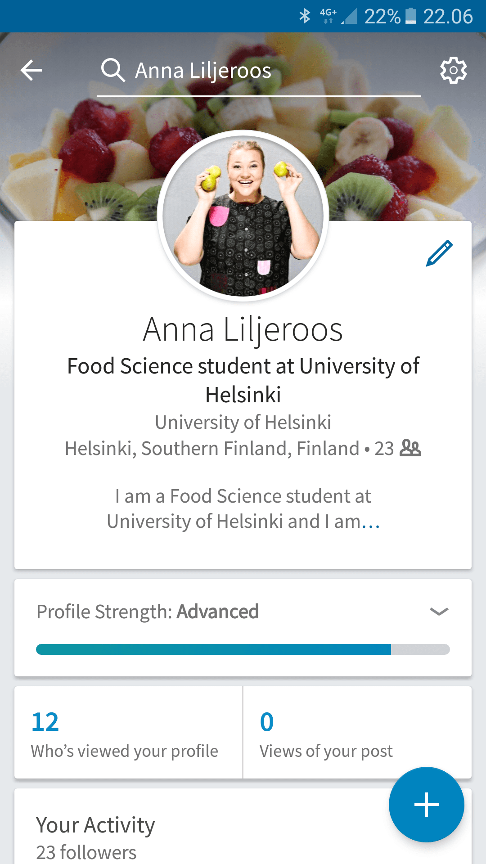Tap the pencil edit profile icon

click(439, 253)
